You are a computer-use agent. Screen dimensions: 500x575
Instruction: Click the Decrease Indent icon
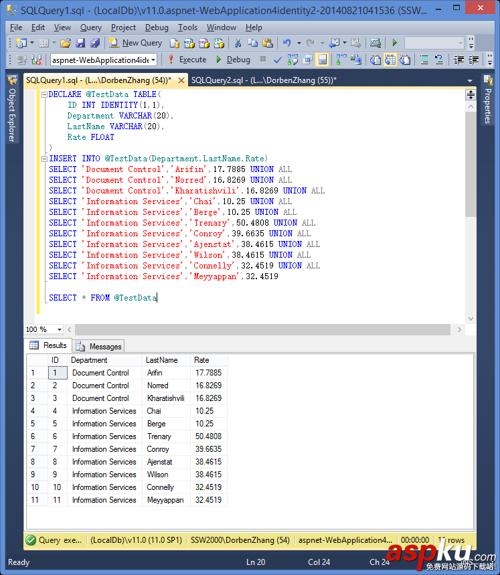pyautogui.click(x=459, y=60)
